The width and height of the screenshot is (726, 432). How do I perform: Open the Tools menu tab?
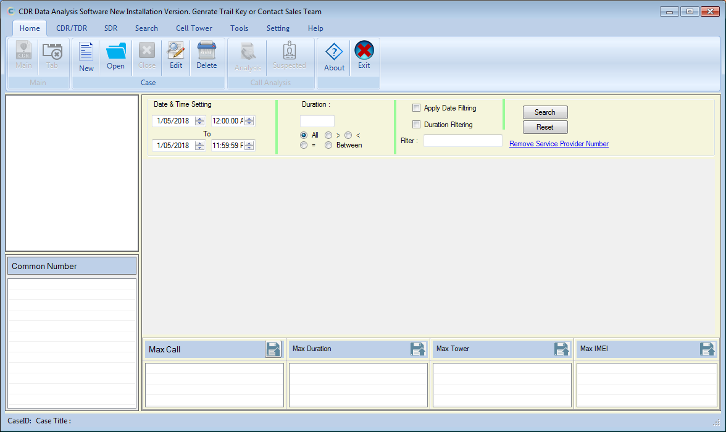click(239, 28)
